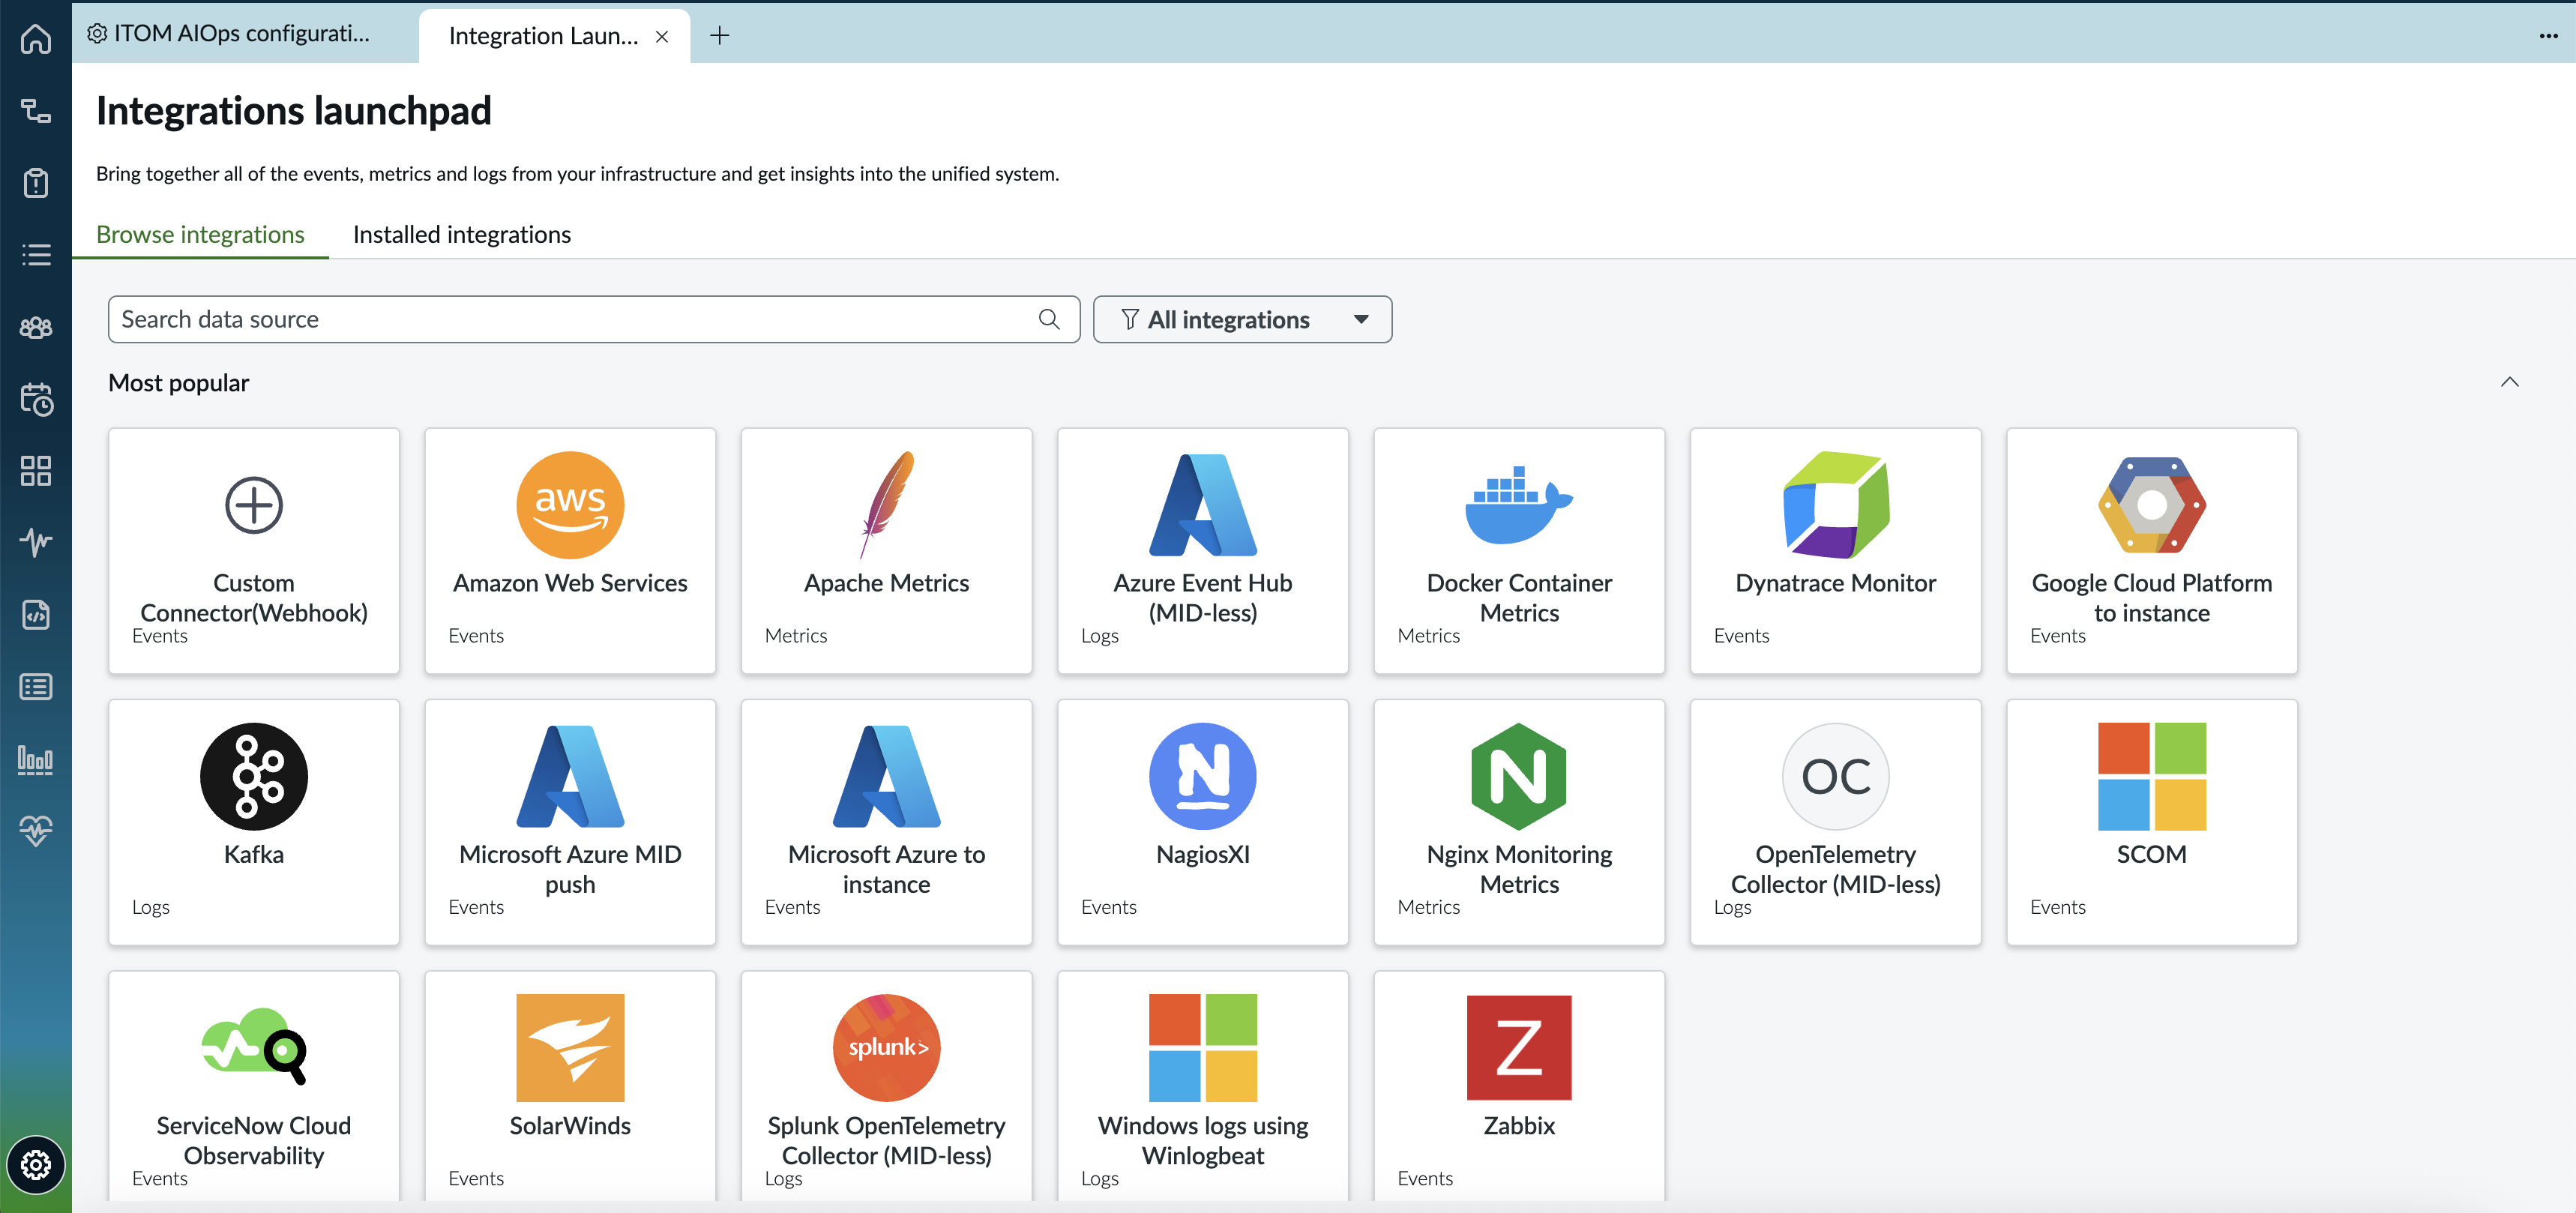Click the Nginx Monitoring Metrics logo

[x=1519, y=776]
